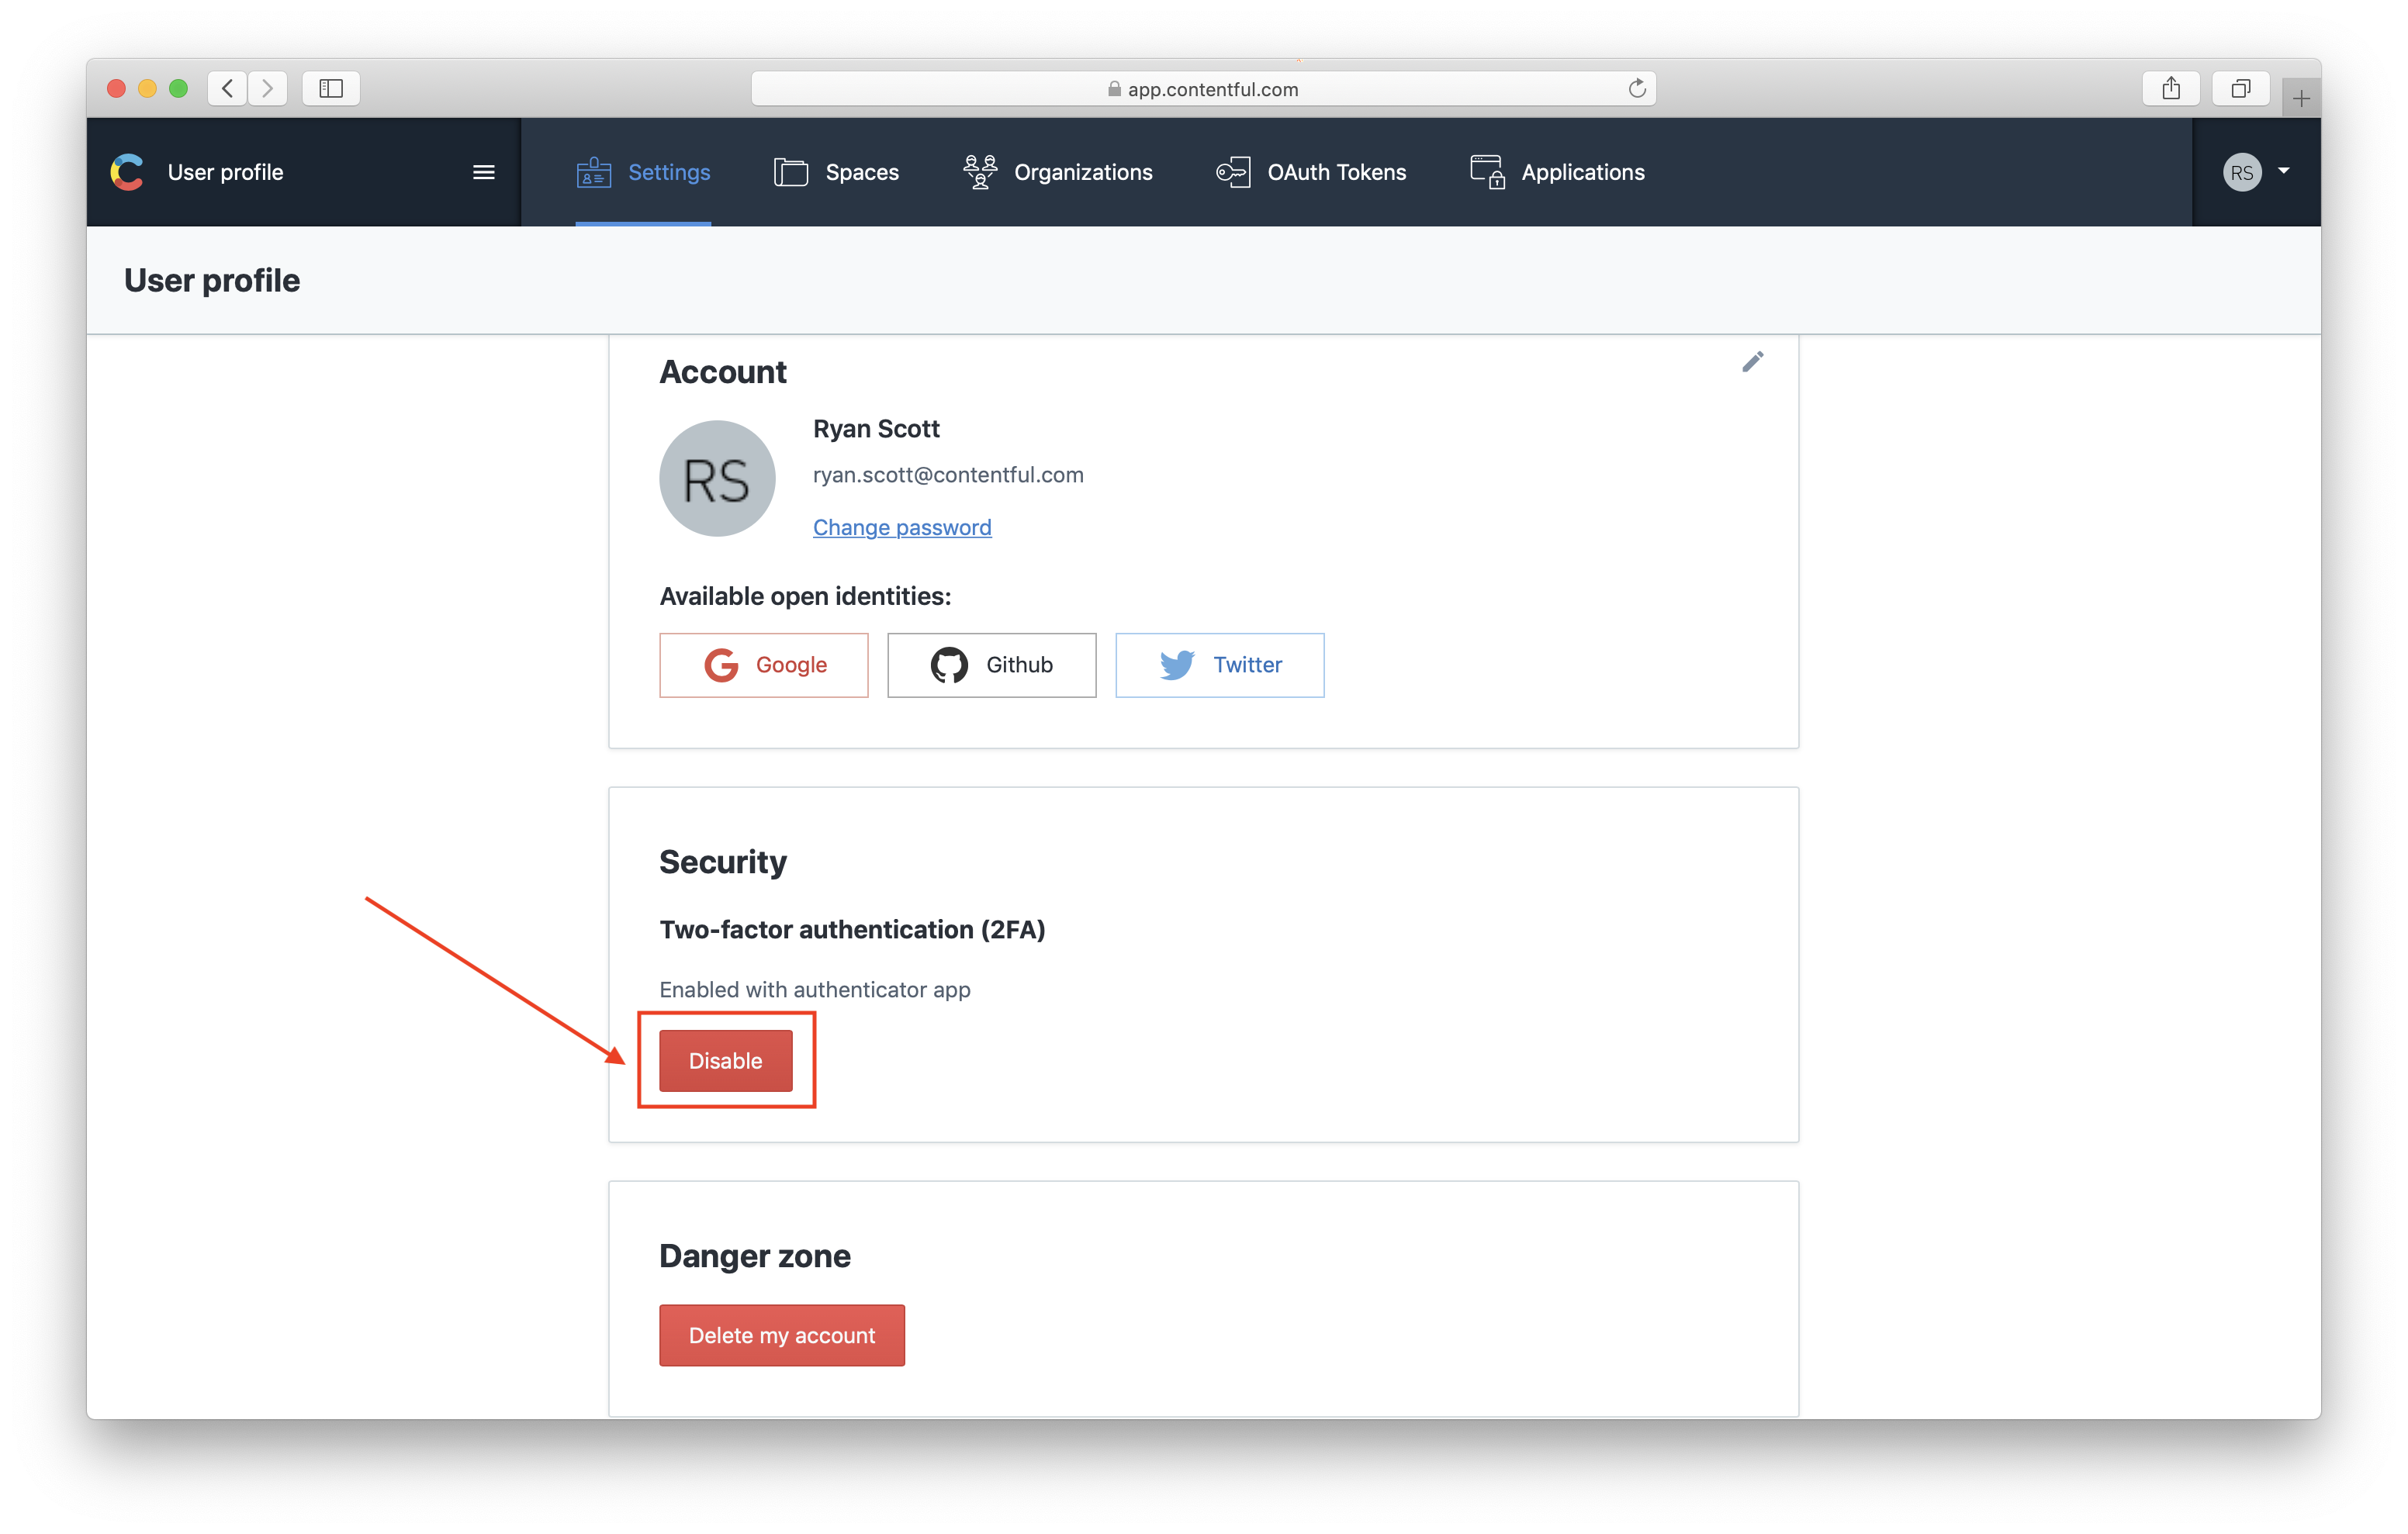Open the Spaces tab
2408x1534 pixels.
[x=862, y=171]
